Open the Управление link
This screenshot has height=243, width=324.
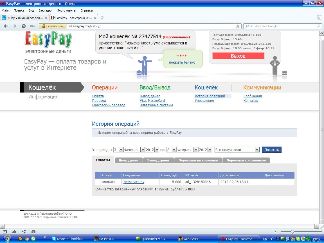click(204, 101)
